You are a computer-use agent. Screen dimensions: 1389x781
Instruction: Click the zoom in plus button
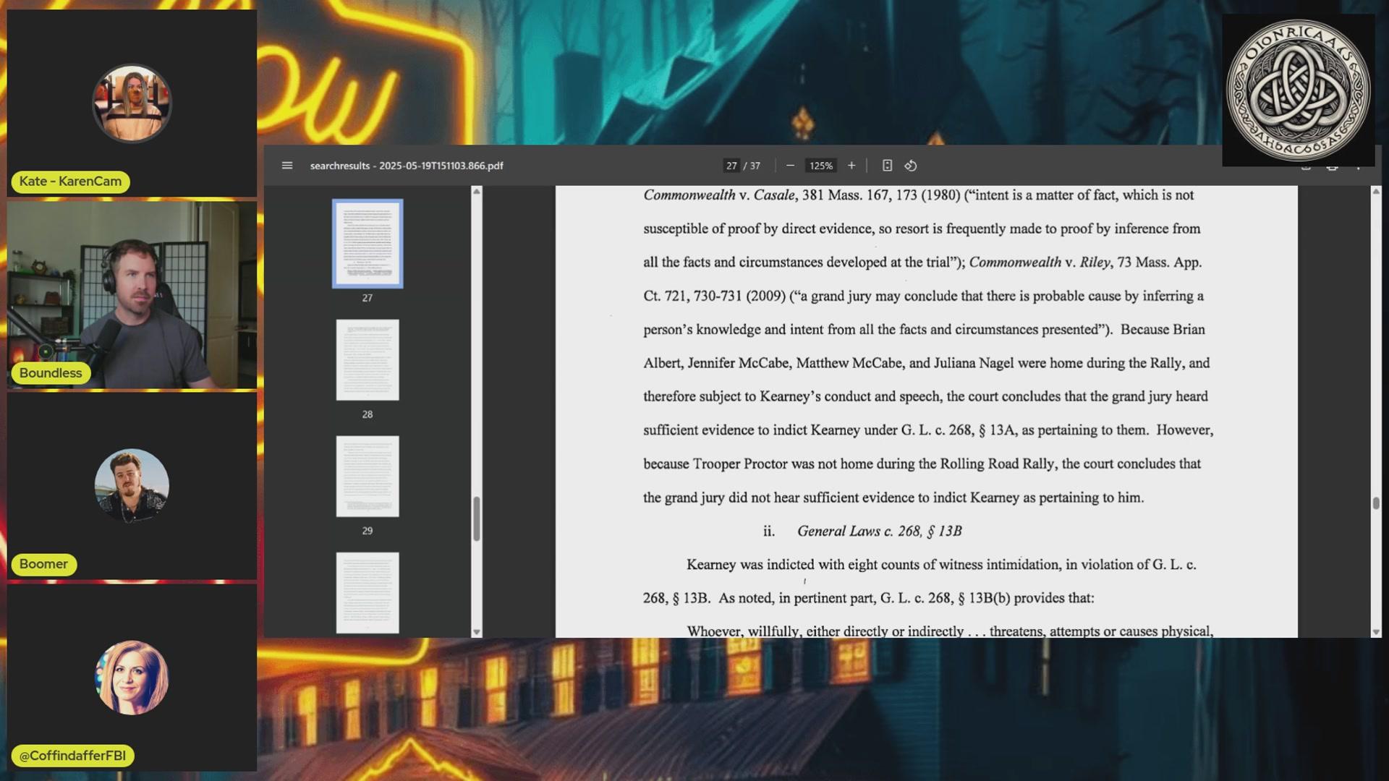(851, 166)
